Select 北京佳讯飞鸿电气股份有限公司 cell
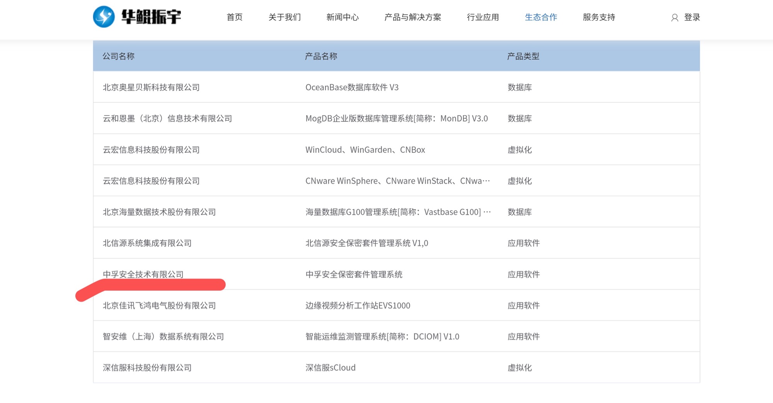This screenshot has width=773, height=403. (159, 306)
